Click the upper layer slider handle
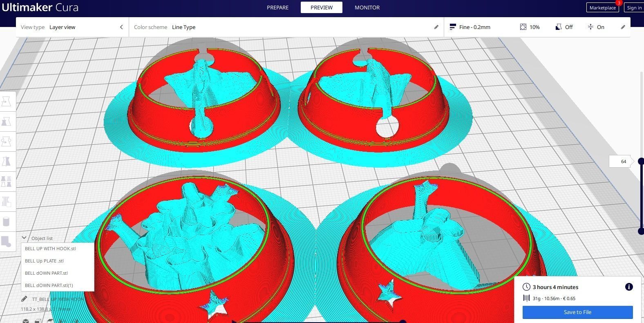The width and height of the screenshot is (644, 323). (x=641, y=161)
